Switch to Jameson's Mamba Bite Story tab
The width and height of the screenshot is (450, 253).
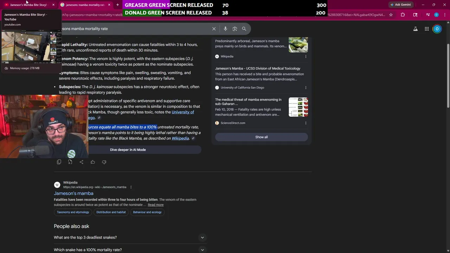coord(28,5)
